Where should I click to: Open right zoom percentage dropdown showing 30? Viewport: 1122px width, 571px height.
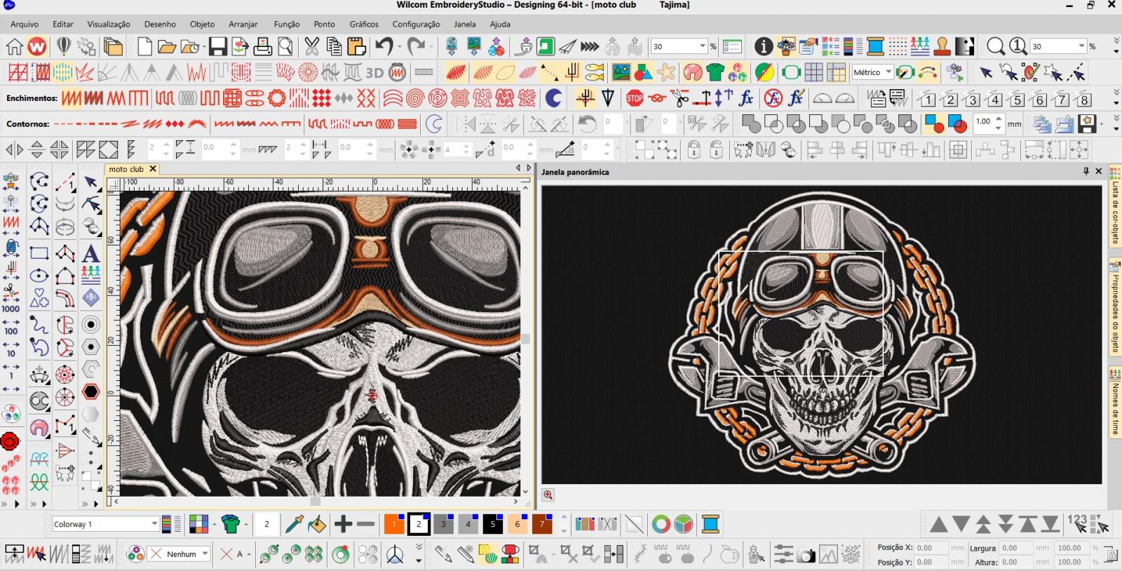[x=1081, y=47]
